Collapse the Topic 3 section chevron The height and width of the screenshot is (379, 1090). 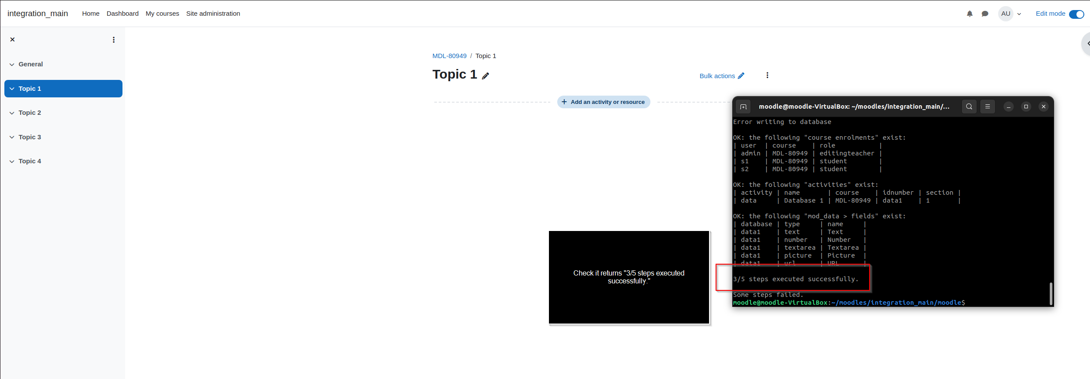(12, 137)
